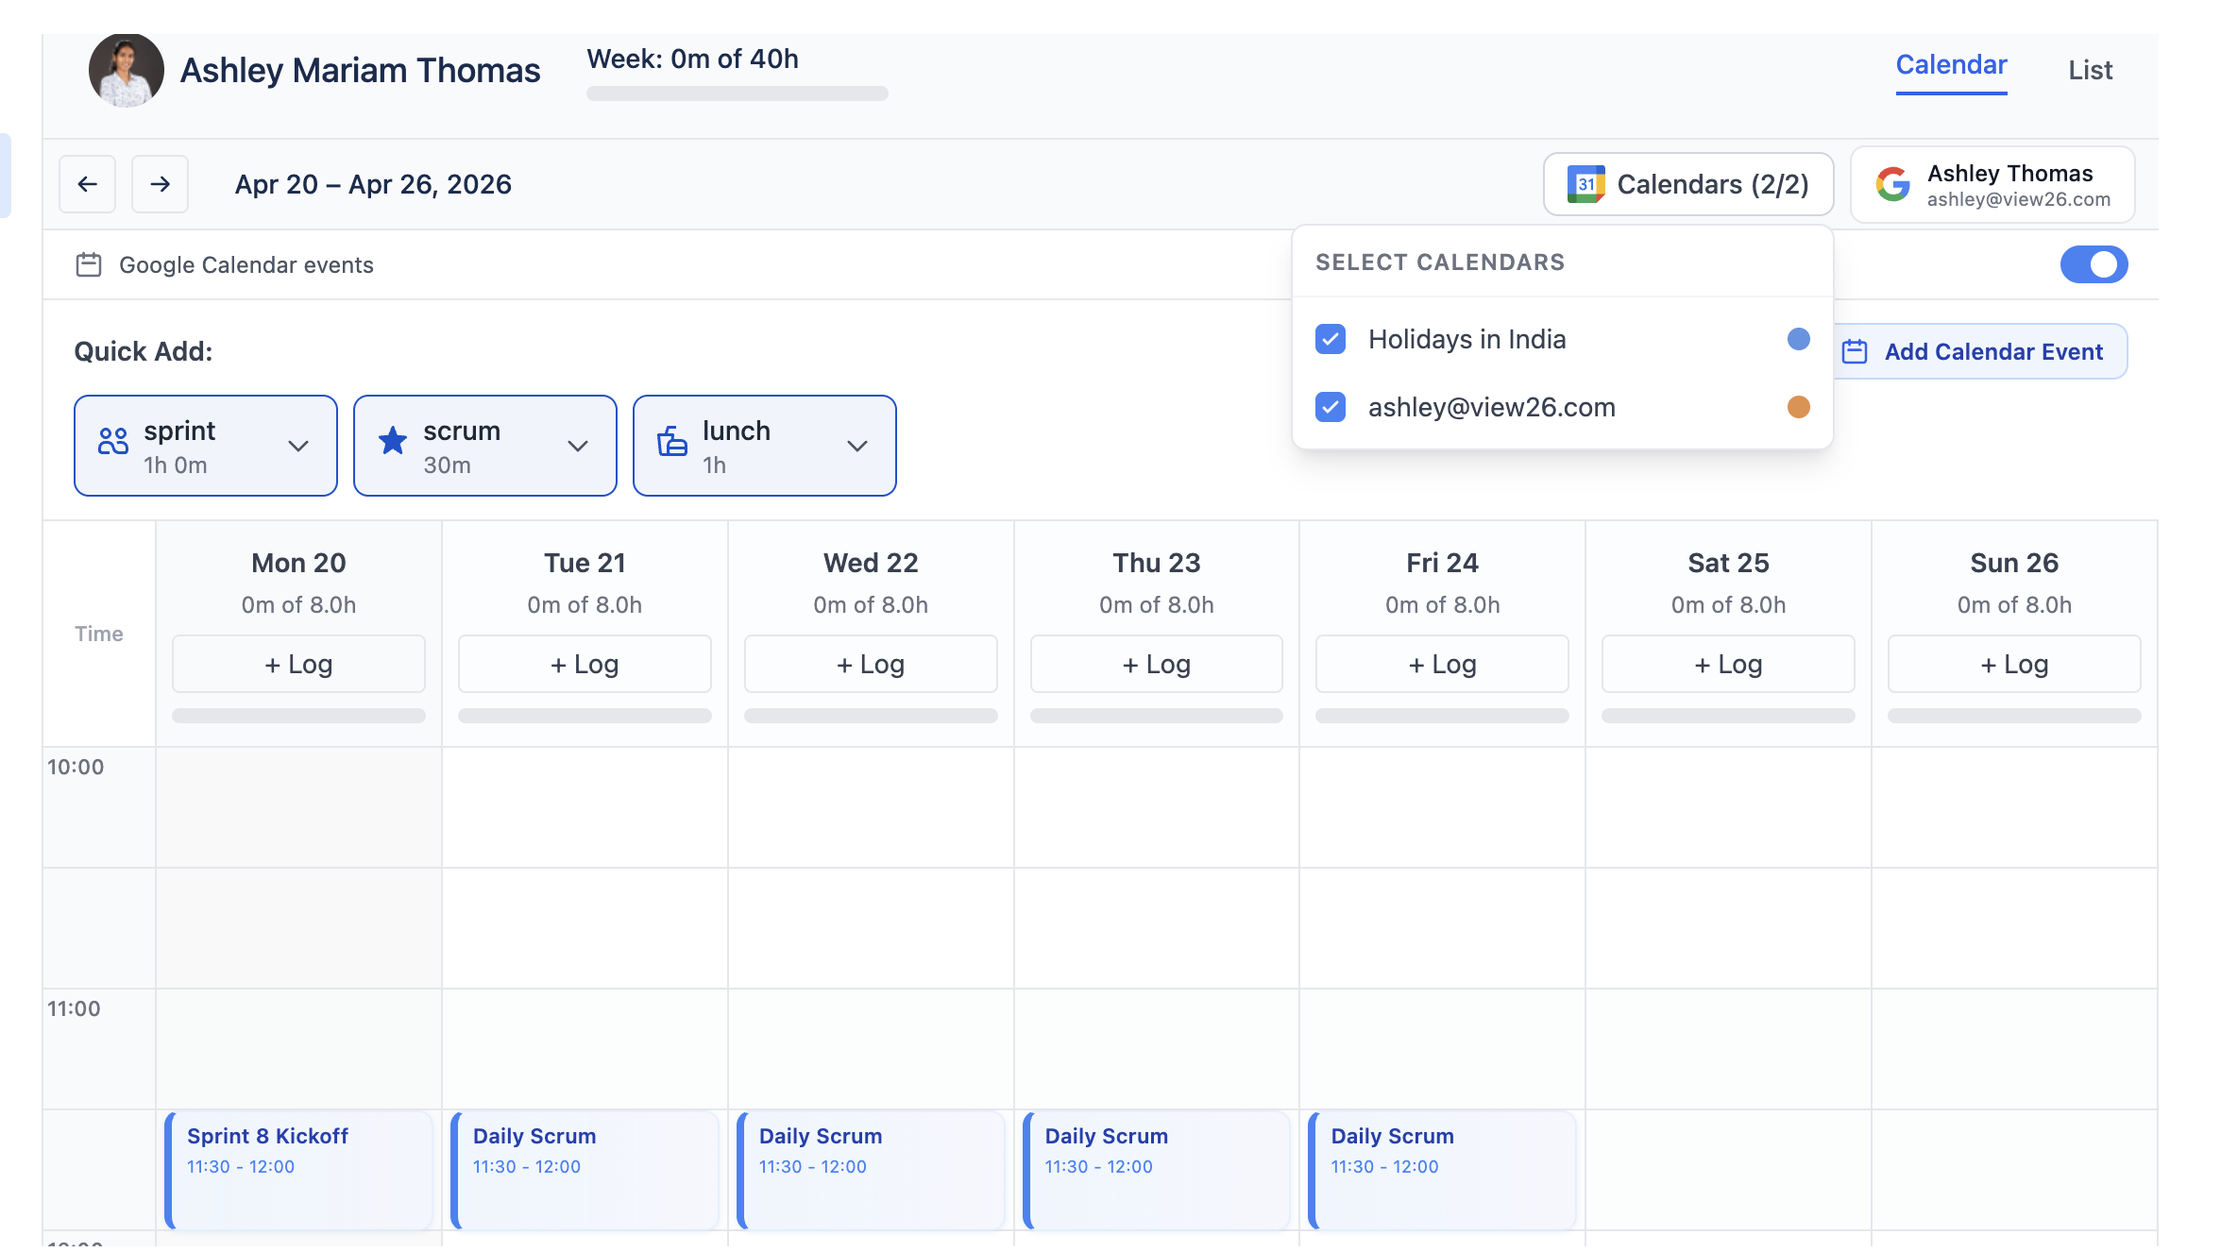
Task: Click the Sun 26 daily progress bar
Action: [x=2014, y=716]
